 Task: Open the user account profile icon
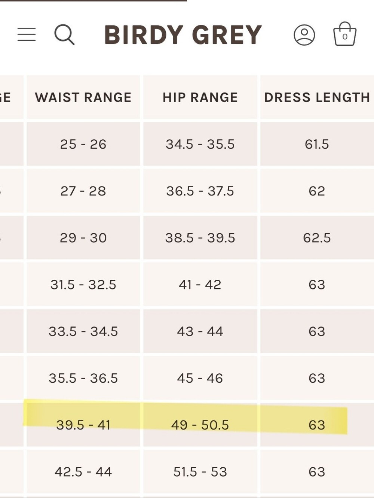pyautogui.click(x=304, y=35)
